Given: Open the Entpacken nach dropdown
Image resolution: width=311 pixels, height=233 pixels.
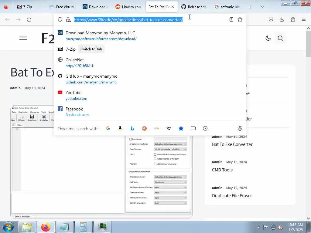Looking at the screenshot, I should pyautogui.click(x=170, y=177).
